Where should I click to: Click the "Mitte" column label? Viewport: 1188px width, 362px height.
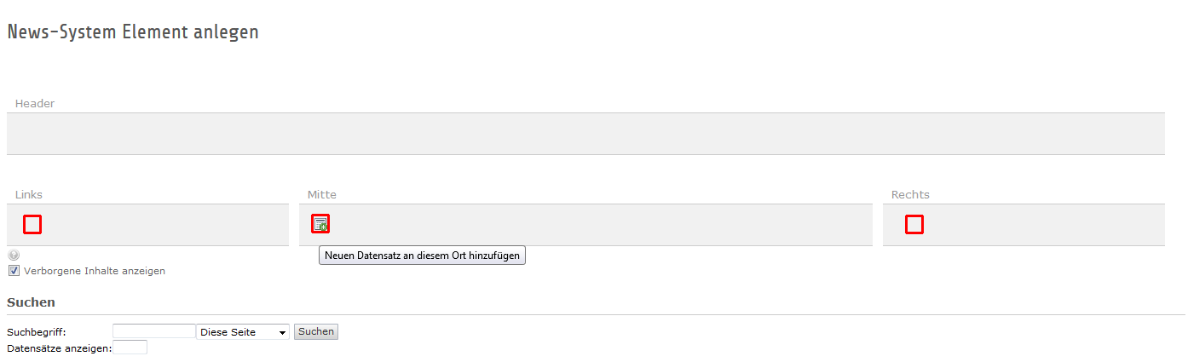pyautogui.click(x=322, y=195)
